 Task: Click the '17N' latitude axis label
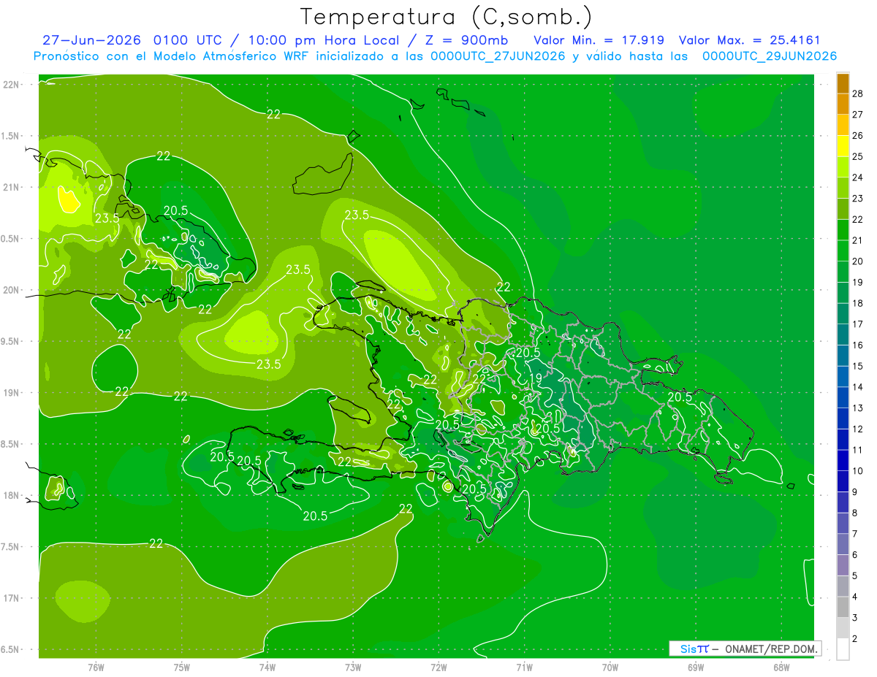pyautogui.click(x=12, y=598)
